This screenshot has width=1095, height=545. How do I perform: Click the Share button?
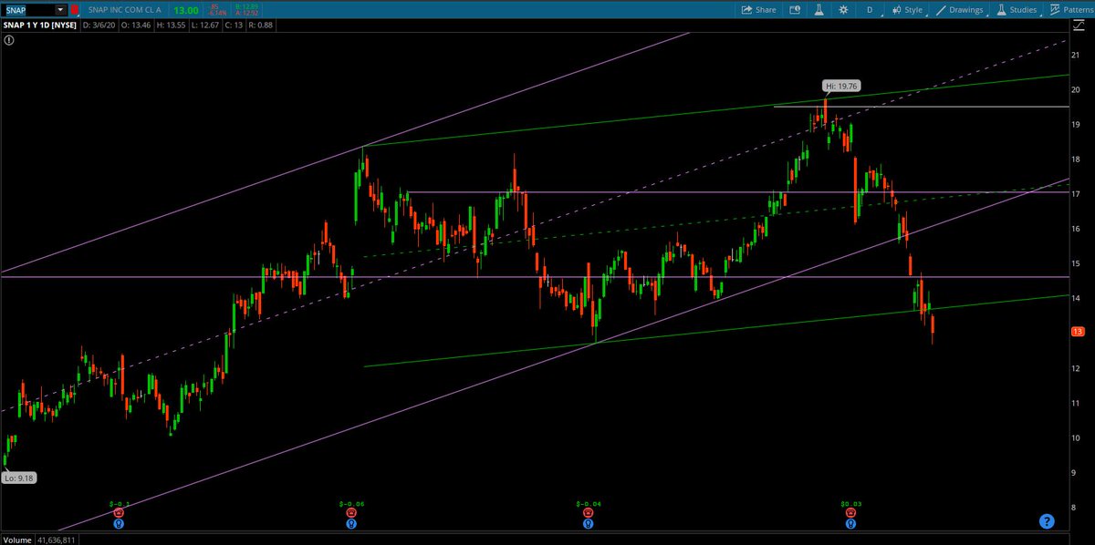(x=758, y=9)
